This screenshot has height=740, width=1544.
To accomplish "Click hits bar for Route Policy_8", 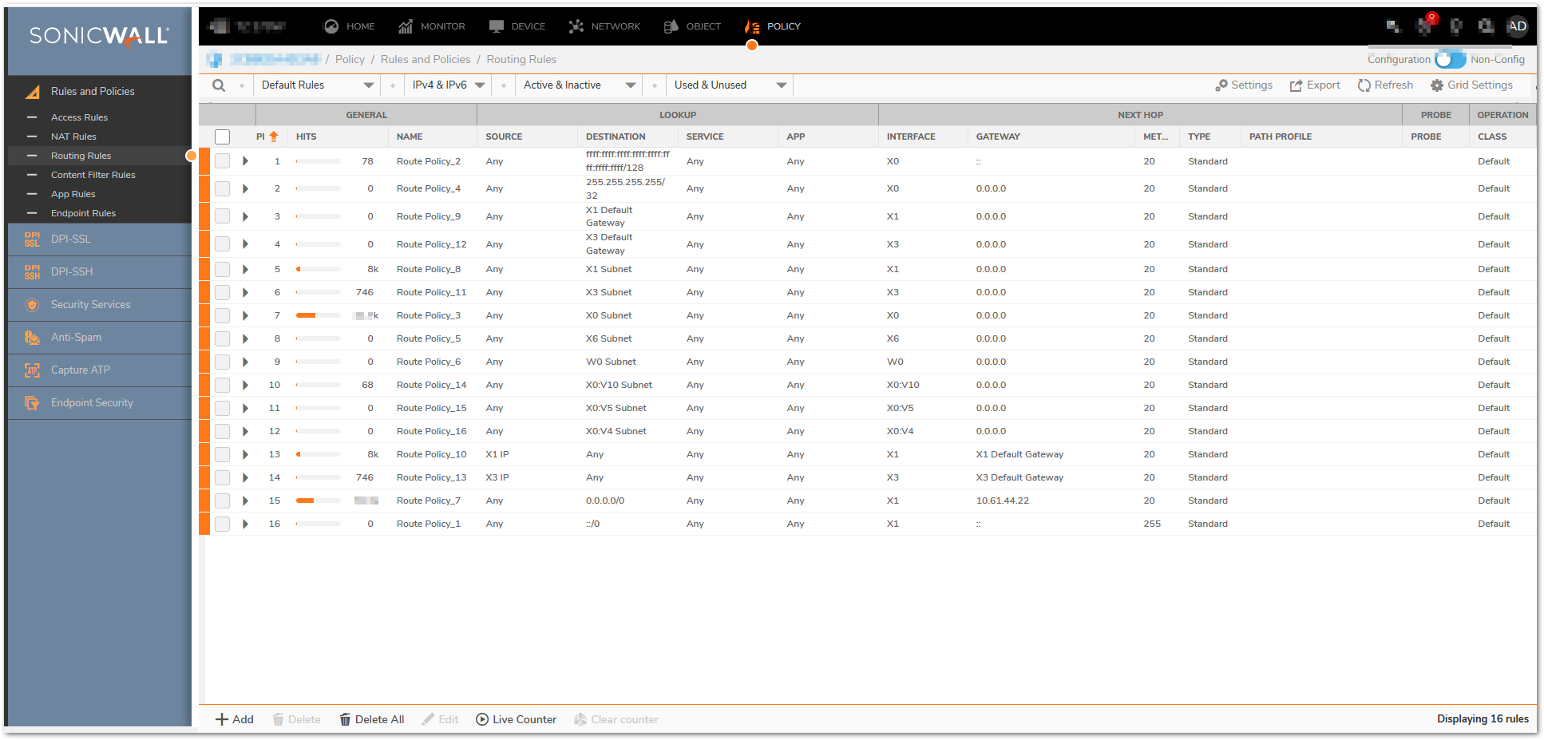I will tap(318, 269).
